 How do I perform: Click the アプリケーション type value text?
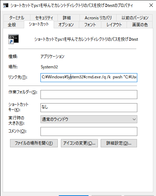click(52, 57)
